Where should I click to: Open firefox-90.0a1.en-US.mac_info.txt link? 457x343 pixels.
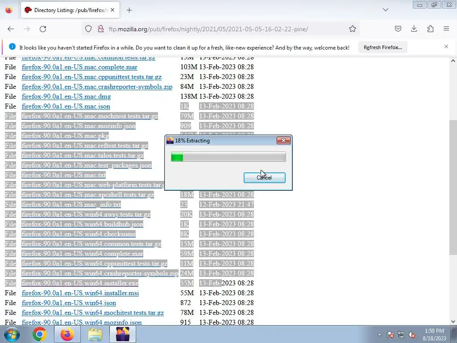[71, 205]
